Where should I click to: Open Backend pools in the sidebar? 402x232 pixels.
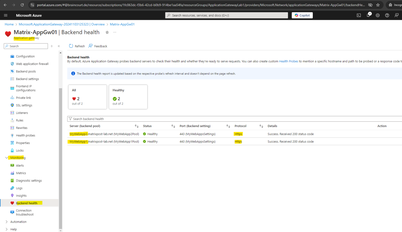tap(25, 71)
